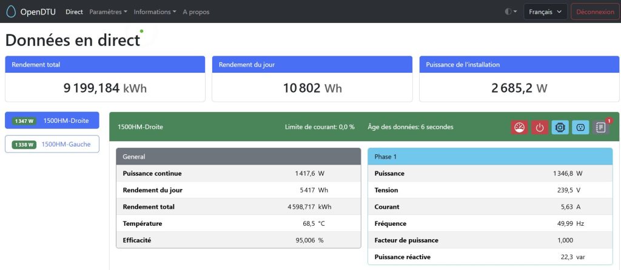Click the Rendement total card
The height and width of the screenshot is (270, 621).
coord(104,79)
